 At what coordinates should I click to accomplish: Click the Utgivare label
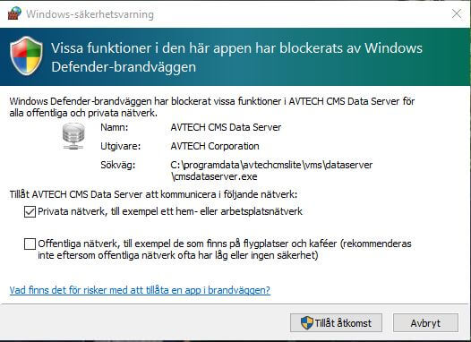pos(121,146)
